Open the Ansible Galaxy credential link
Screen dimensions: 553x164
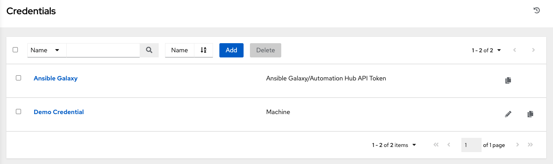pyautogui.click(x=56, y=78)
